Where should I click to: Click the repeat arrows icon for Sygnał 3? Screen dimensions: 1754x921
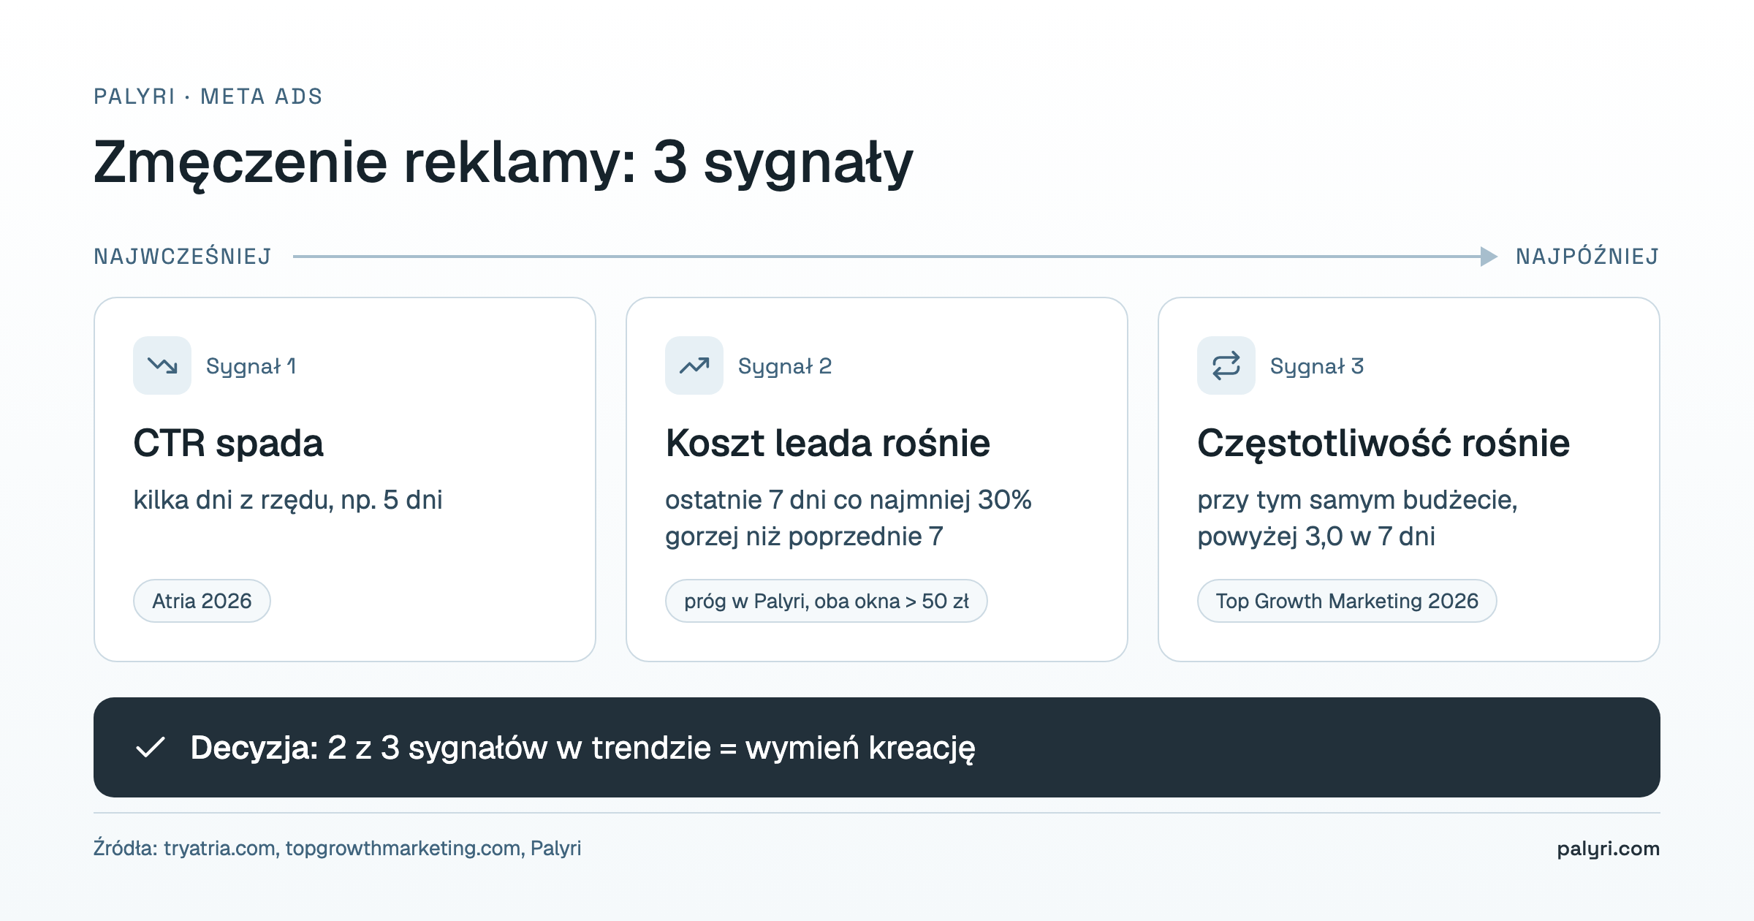[1226, 365]
